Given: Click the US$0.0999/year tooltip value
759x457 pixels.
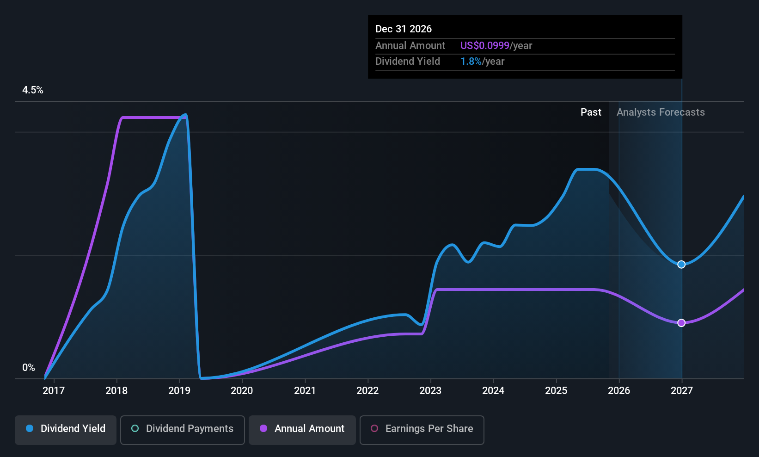Looking at the screenshot, I should [x=496, y=46].
